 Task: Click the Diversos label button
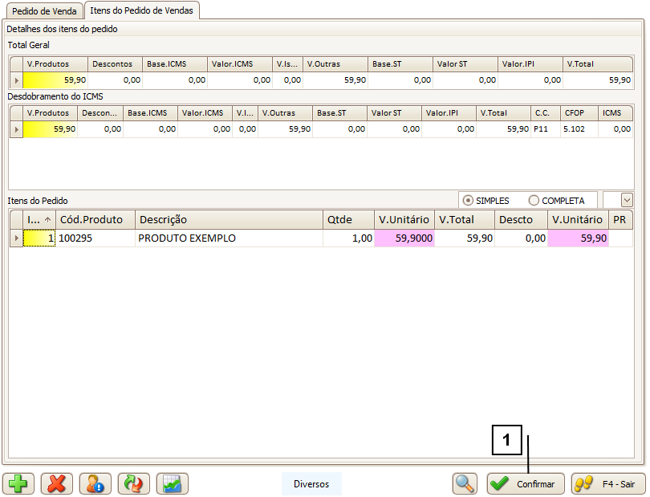coord(311,483)
